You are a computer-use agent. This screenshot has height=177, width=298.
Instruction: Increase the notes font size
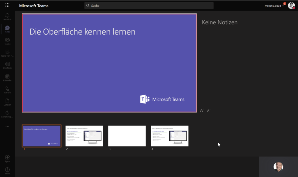point(202,110)
